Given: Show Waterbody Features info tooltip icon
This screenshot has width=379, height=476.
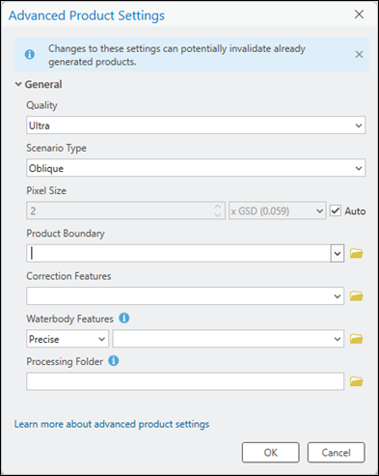Looking at the screenshot, I should tap(124, 319).
